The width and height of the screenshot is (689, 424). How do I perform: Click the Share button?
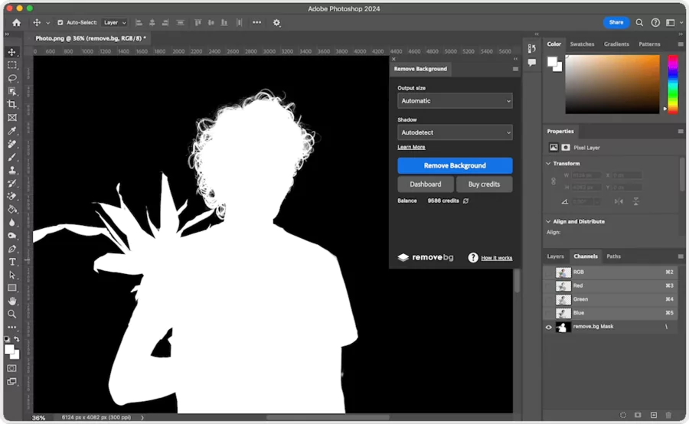pyautogui.click(x=616, y=23)
